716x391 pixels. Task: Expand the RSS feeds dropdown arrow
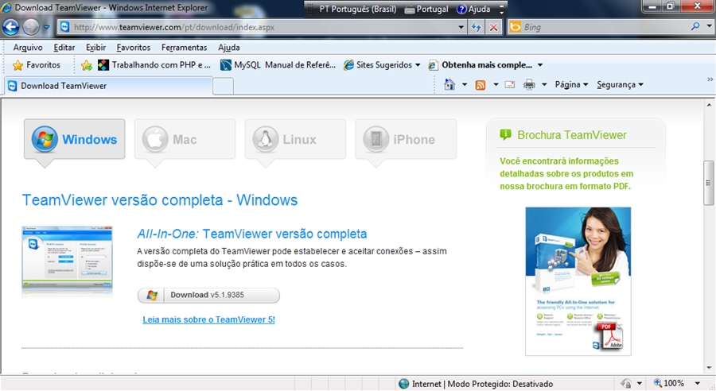pos(496,84)
